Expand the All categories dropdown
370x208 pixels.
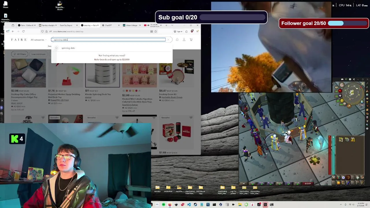click(x=38, y=40)
